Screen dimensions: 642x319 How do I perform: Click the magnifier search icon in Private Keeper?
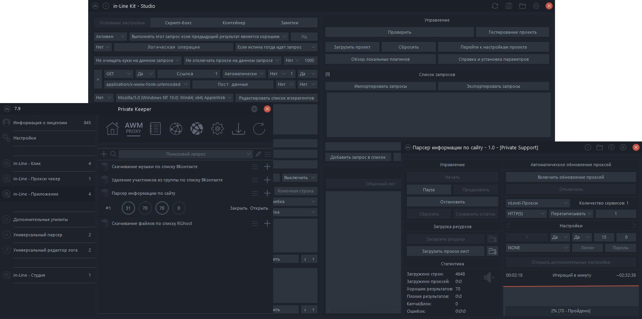[x=113, y=154]
